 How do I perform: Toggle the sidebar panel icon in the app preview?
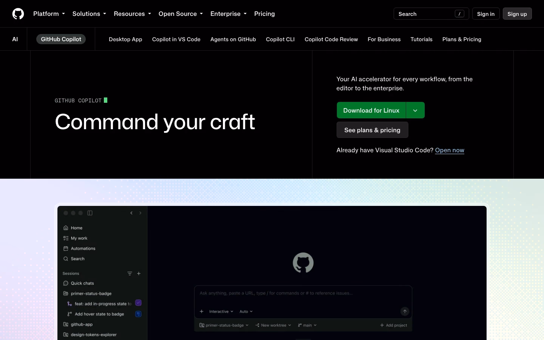click(90, 213)
